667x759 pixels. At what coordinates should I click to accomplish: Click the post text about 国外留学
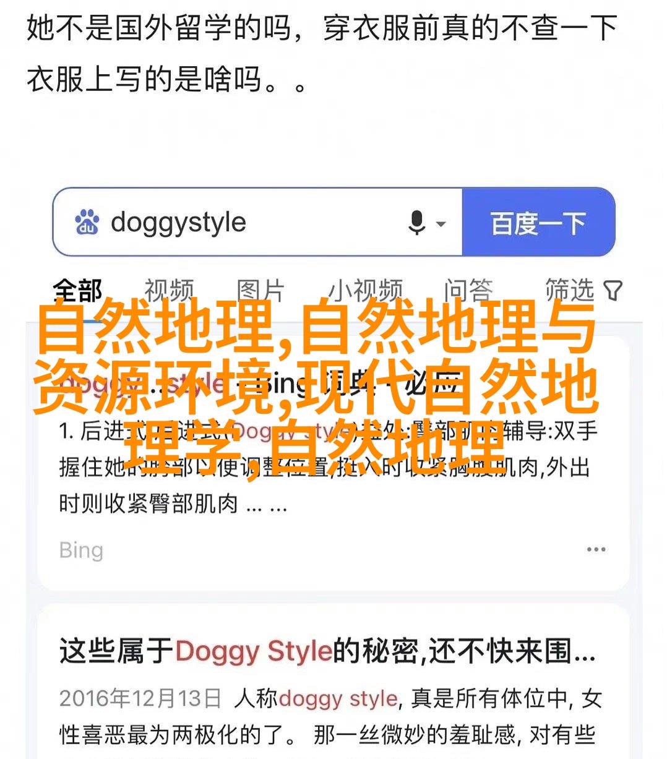pyautogui.click(x=322, y=54)
